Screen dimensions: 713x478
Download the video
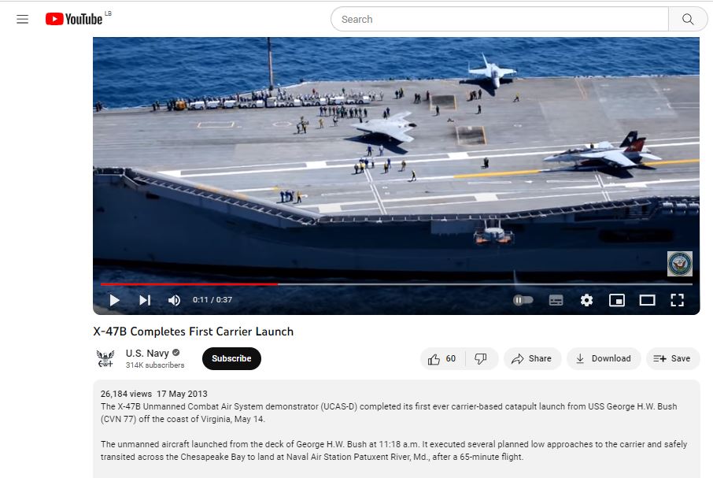pos(604,358)
